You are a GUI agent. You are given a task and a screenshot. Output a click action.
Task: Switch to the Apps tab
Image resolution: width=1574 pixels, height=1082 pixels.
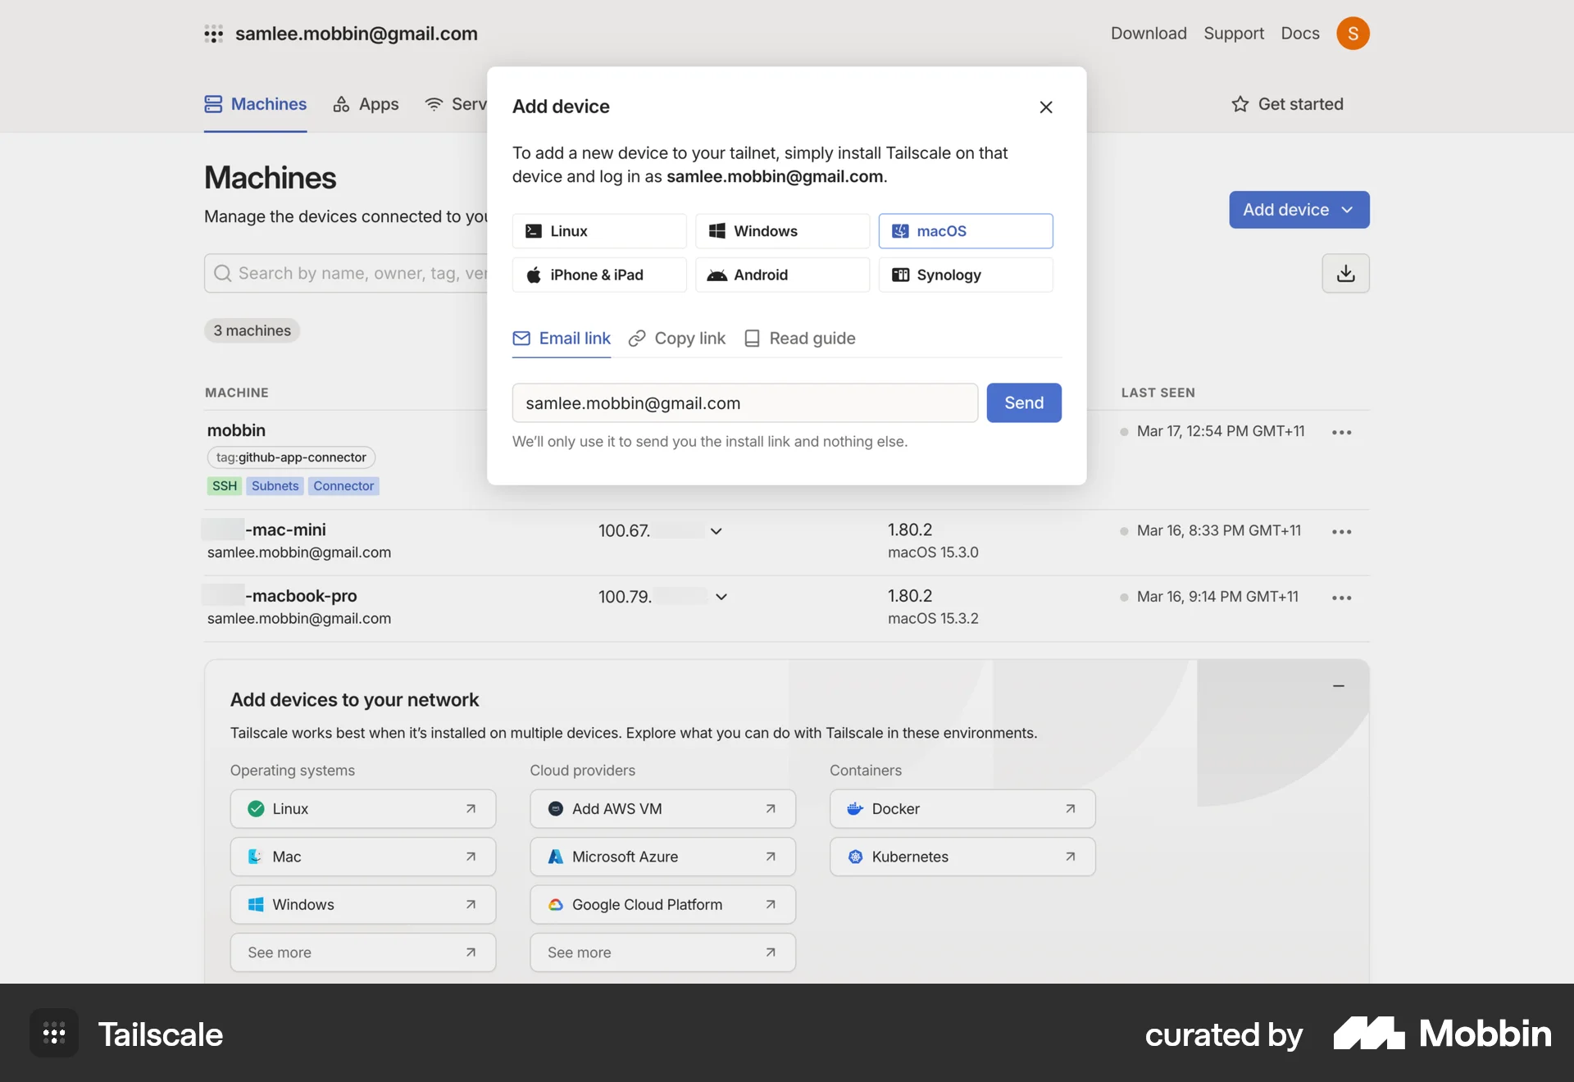[x=366, y=104]
